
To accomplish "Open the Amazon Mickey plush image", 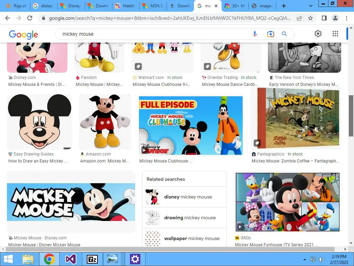I will pyautogui.click(x=105, y=122).
